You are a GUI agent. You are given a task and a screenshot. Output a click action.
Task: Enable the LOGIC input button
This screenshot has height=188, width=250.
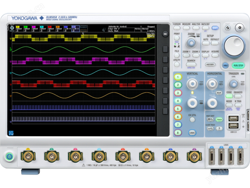pyautogui.click(x=192, y=132)
